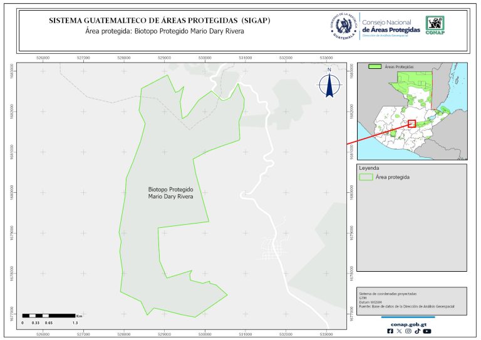Click the red locator square on inset map
This screenshot has height=340, width=481.
coord(411,124)
